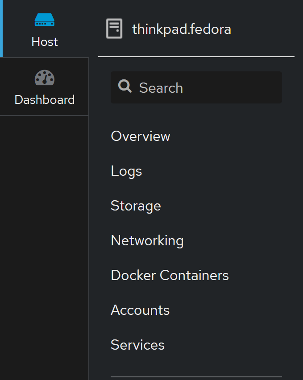The image size is (303, 380).
Task: Click the blue highlight bar beside Host
Action: [x=1, y=29]
